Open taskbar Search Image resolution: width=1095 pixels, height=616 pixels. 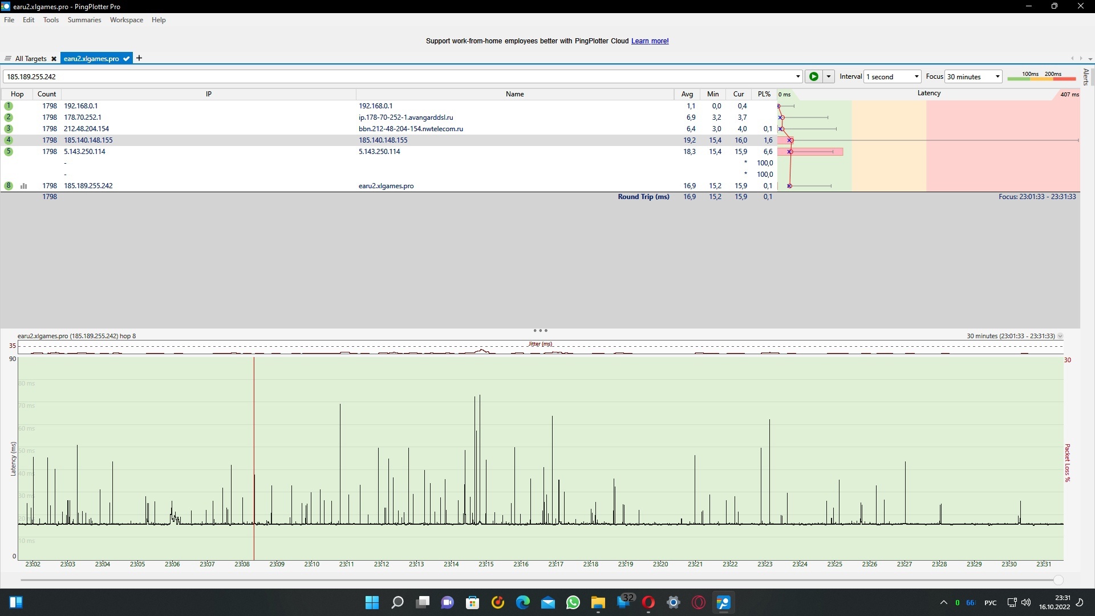tap(397, 602)
